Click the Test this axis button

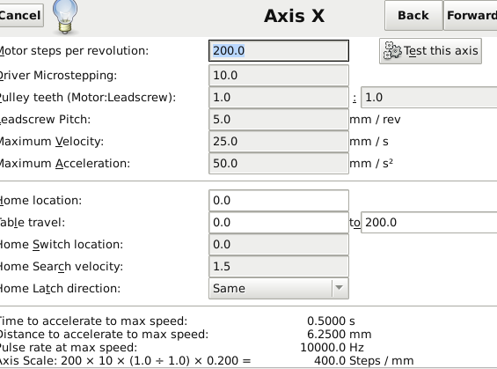(430, 51)
